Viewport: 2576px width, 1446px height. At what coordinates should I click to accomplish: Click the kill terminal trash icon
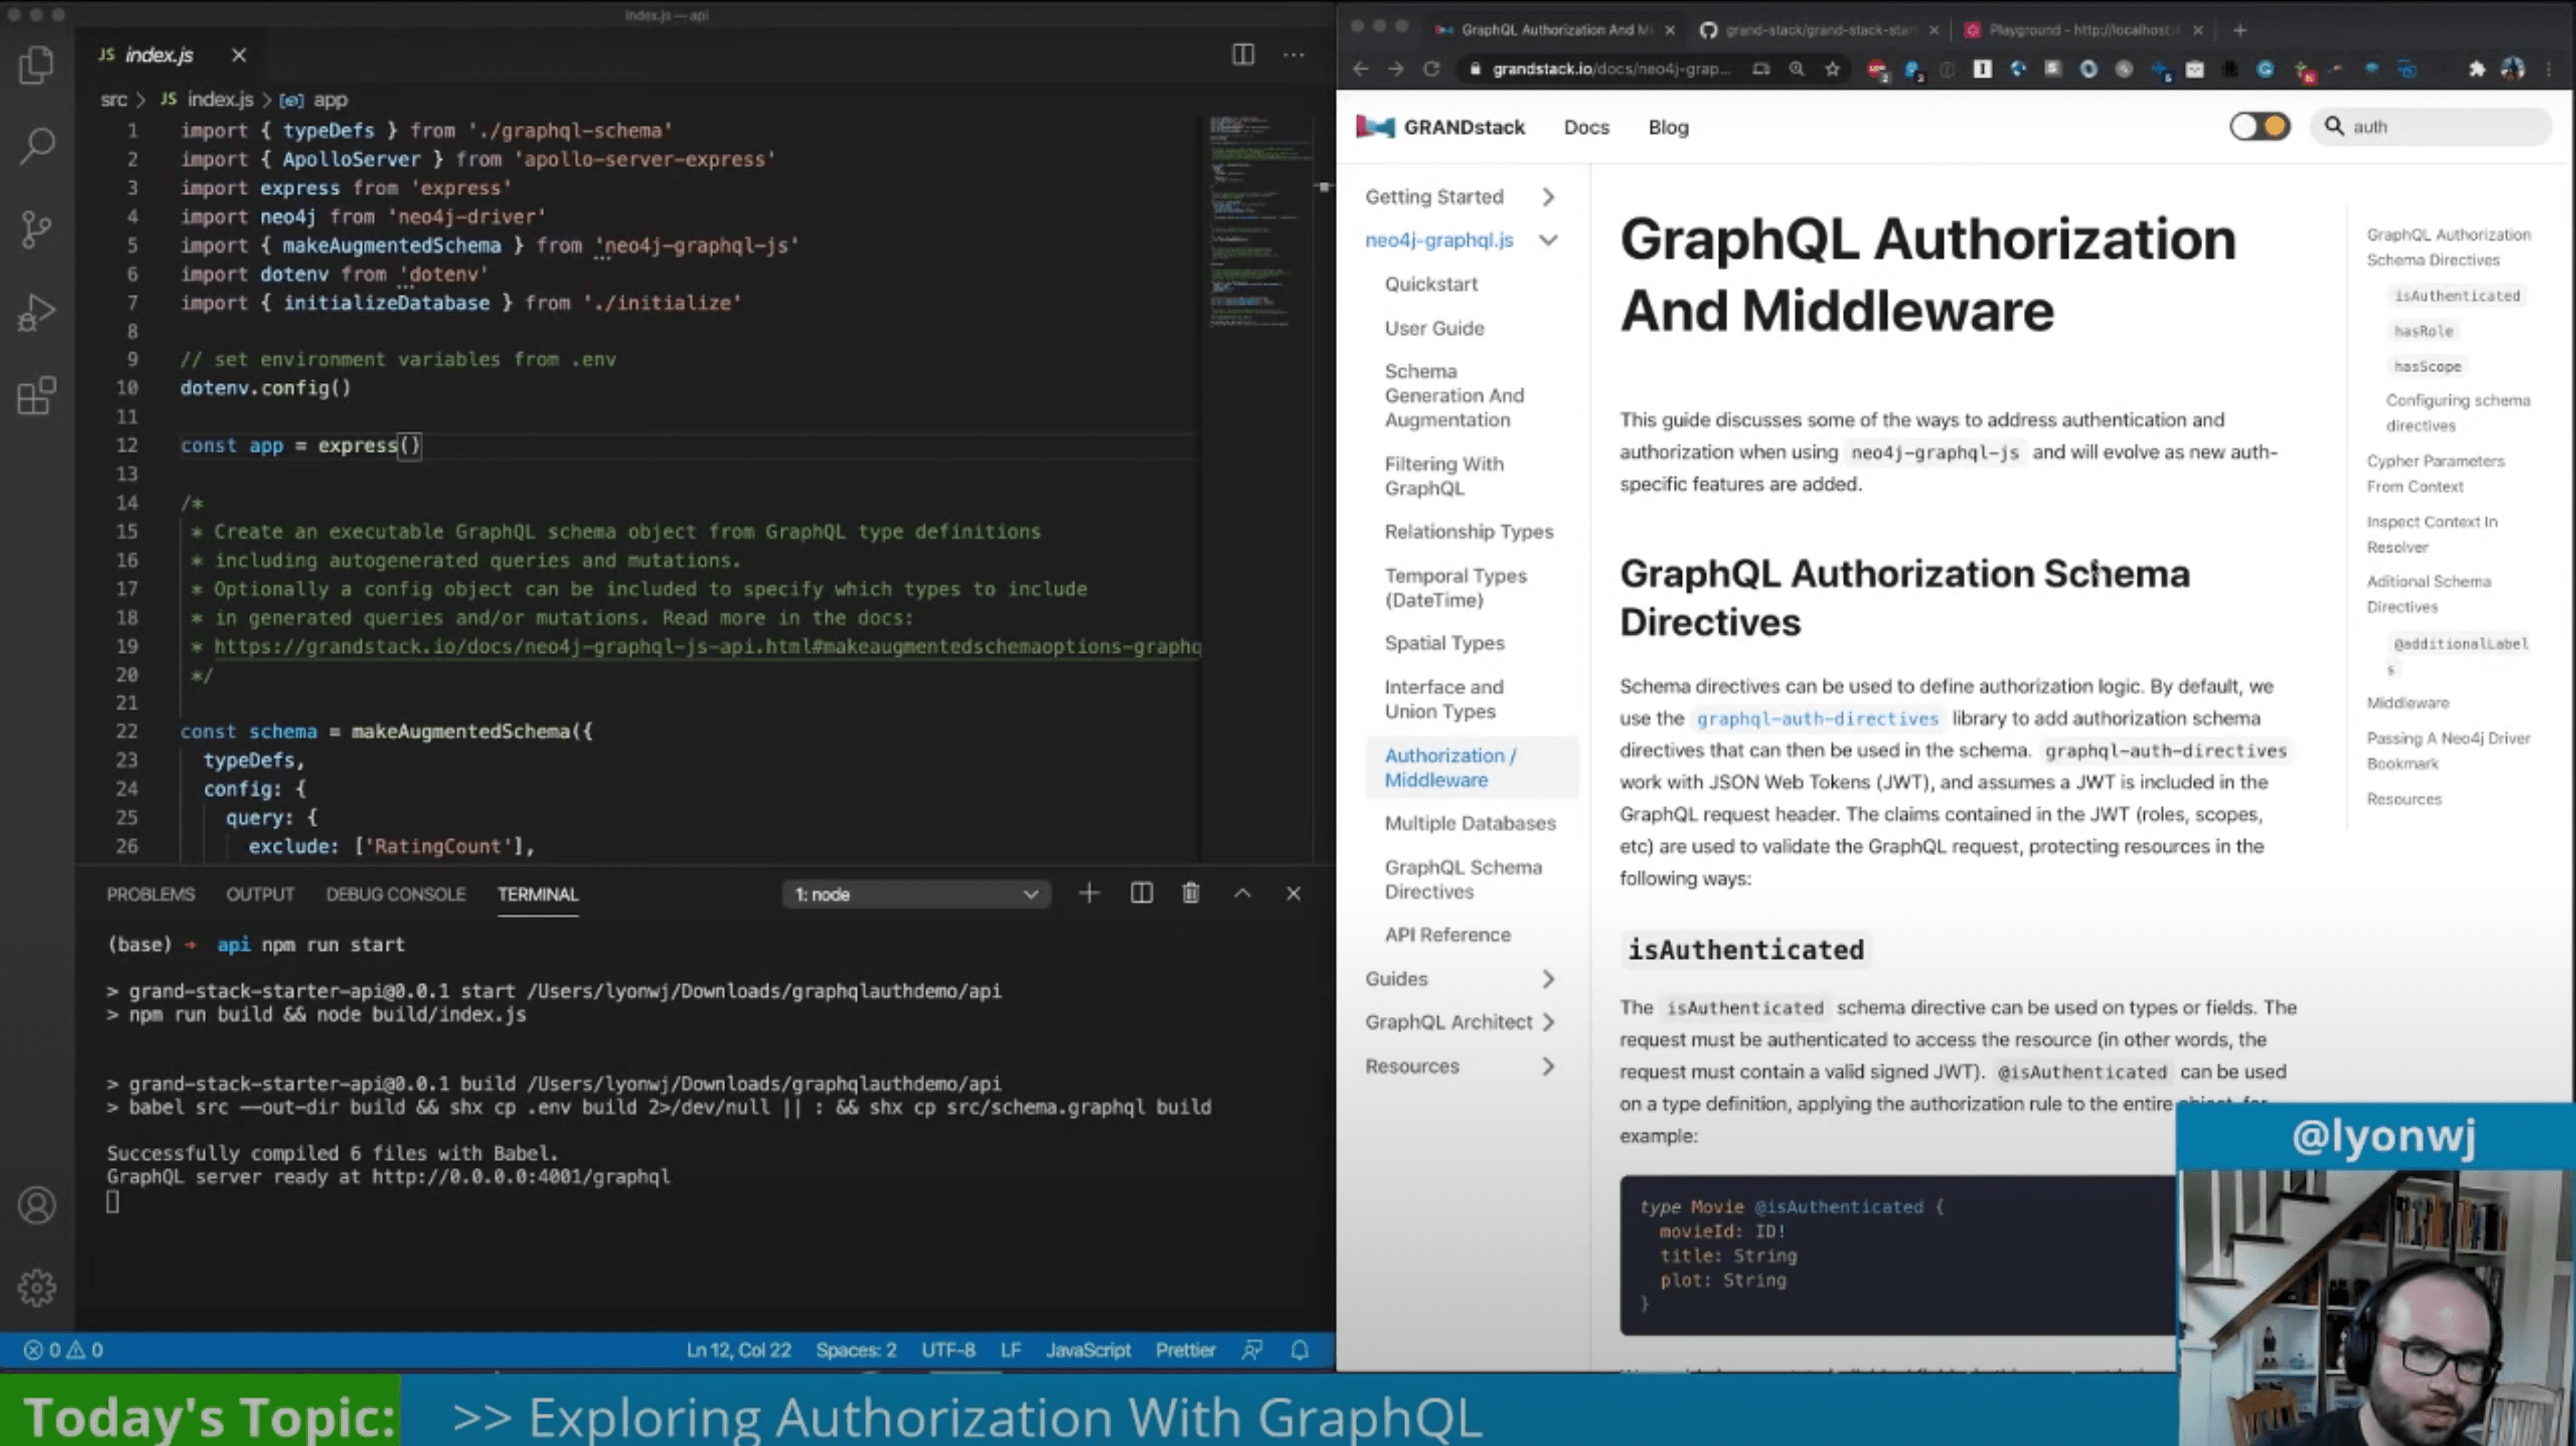click(1190, 893)
